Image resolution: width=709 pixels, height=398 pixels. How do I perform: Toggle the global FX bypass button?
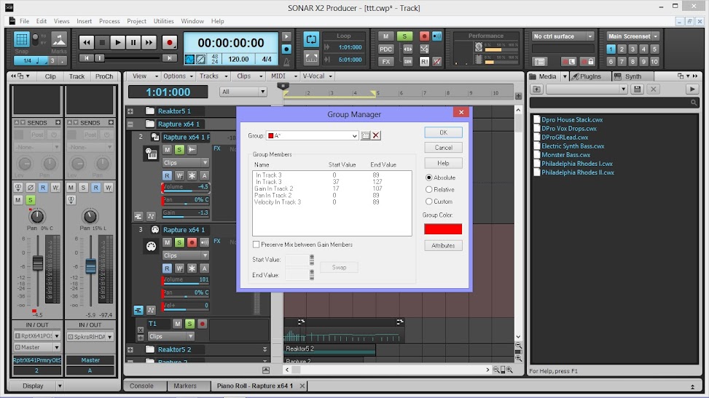point(385,61)
